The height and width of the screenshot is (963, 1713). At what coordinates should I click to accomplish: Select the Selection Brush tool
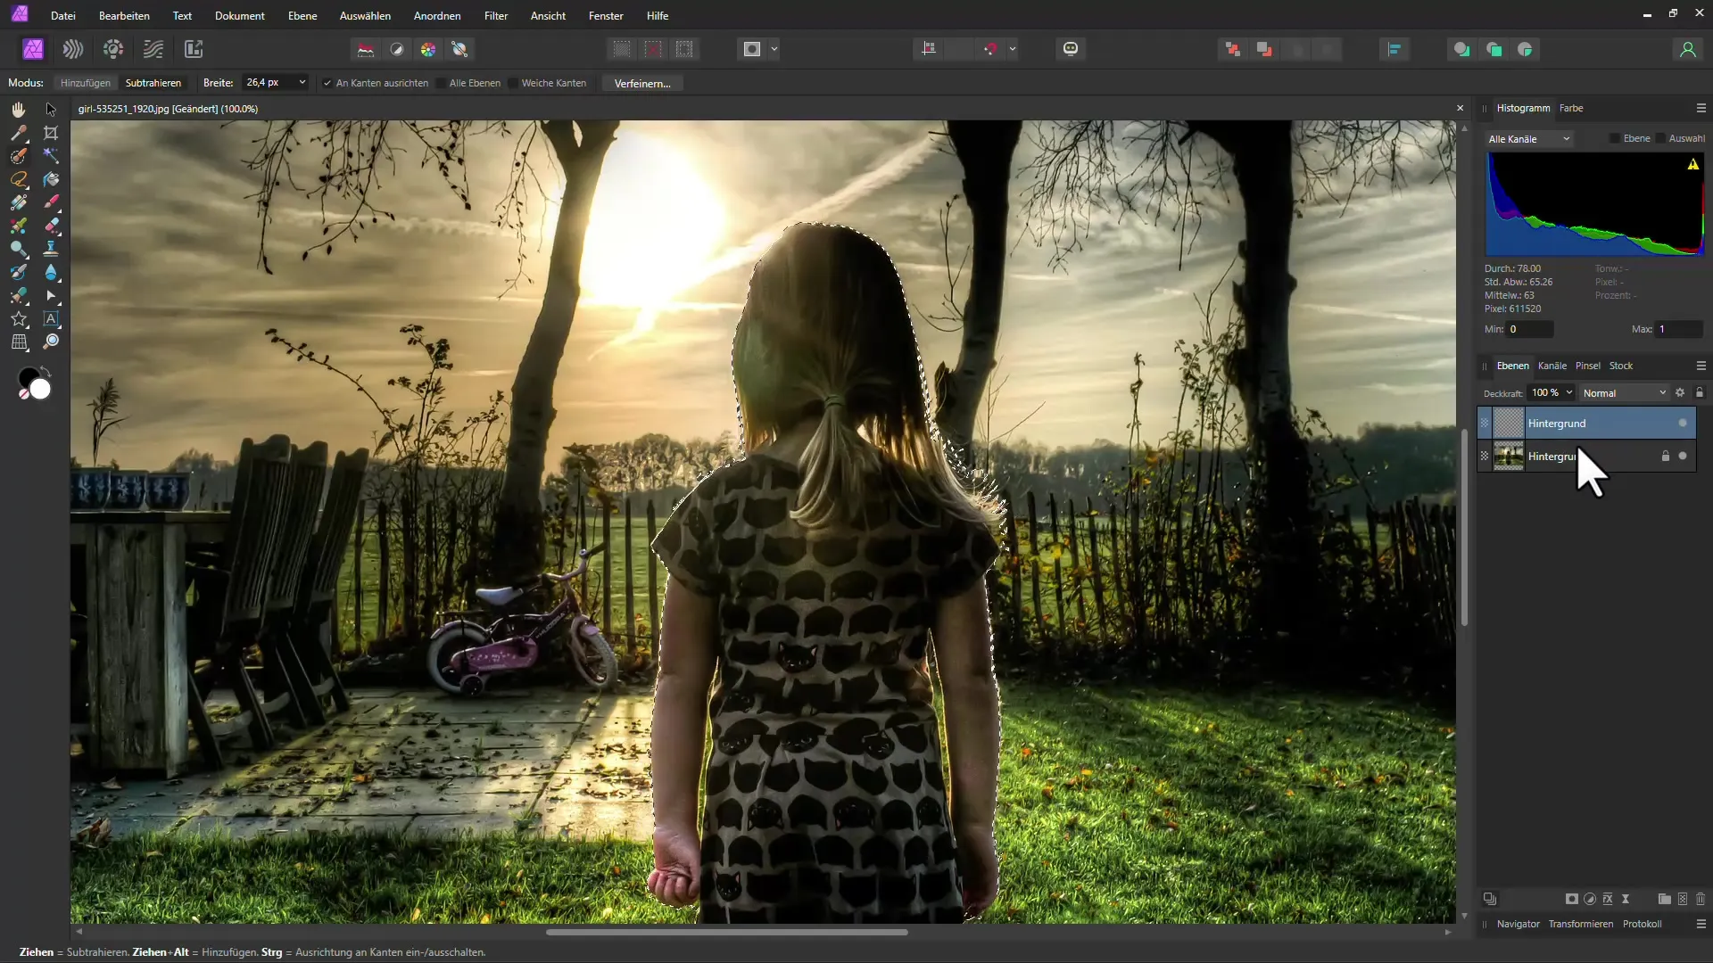click(x=19, y=156)
